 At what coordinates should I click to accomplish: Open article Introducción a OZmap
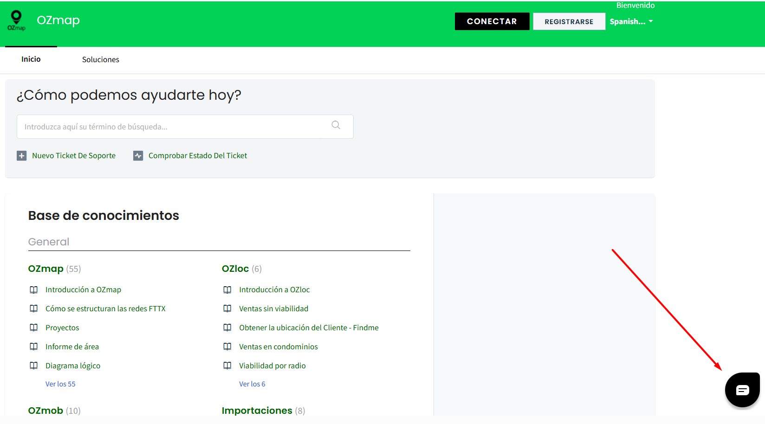point(83,290)
